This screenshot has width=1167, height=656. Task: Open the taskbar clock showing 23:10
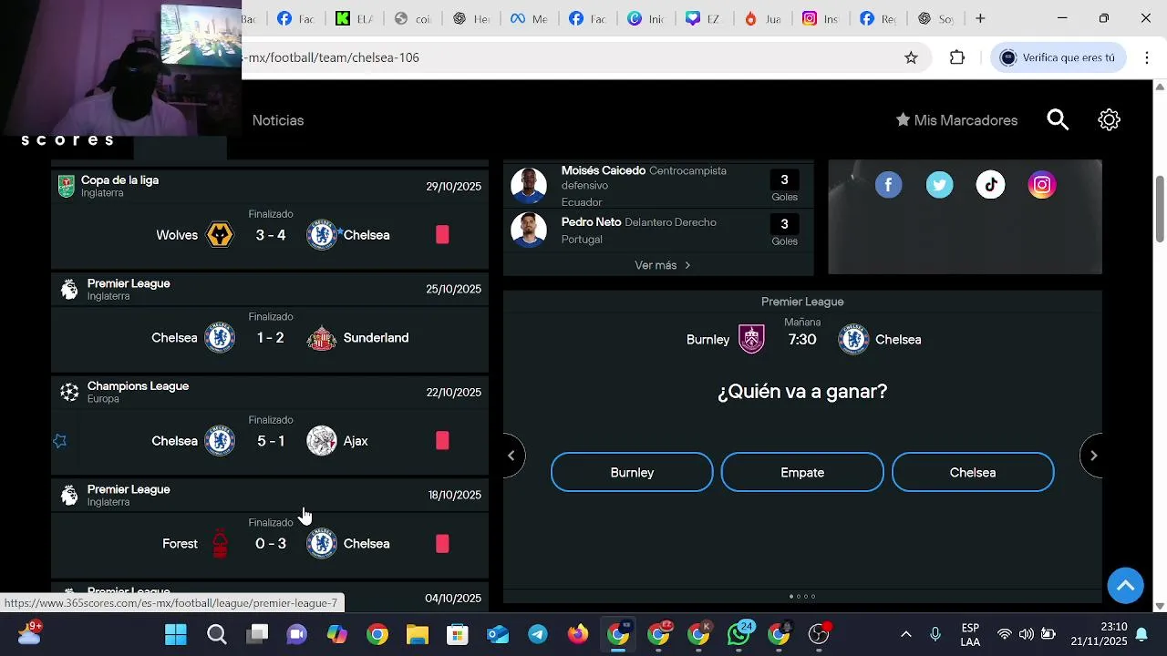[1099, 634]
